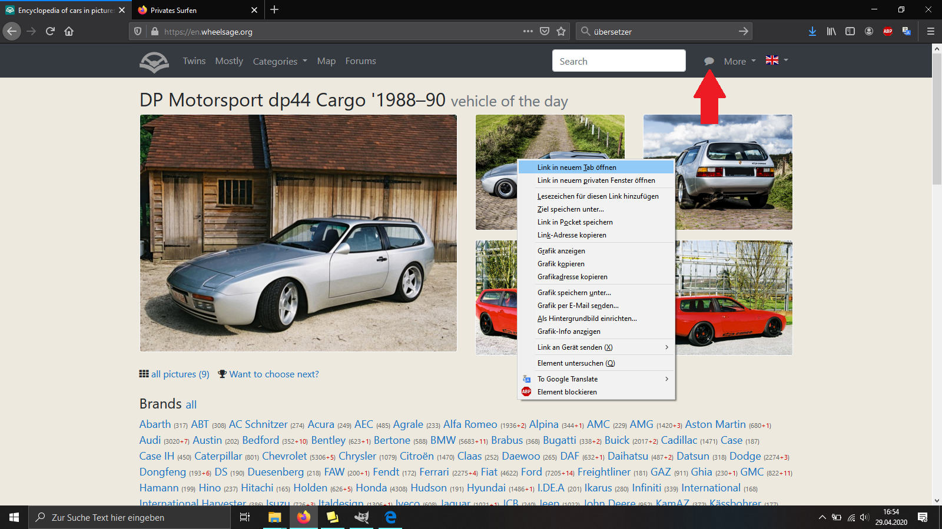Viewport: 942px width, 529px height.
Task: Focus the Windows taskbar search box
Action: (x=130, y=517)
